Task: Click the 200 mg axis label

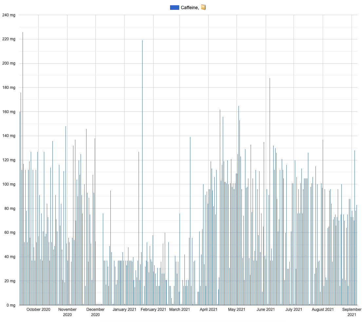Action: 9,63
